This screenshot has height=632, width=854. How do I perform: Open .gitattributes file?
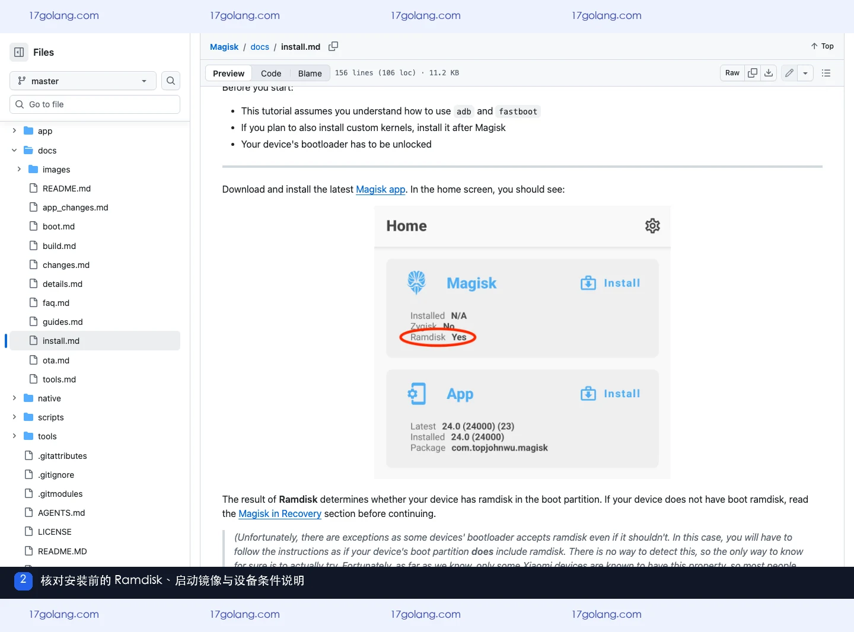62,456
